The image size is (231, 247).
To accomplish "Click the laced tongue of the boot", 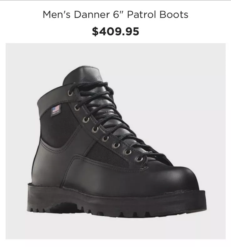I will [110, 116].
